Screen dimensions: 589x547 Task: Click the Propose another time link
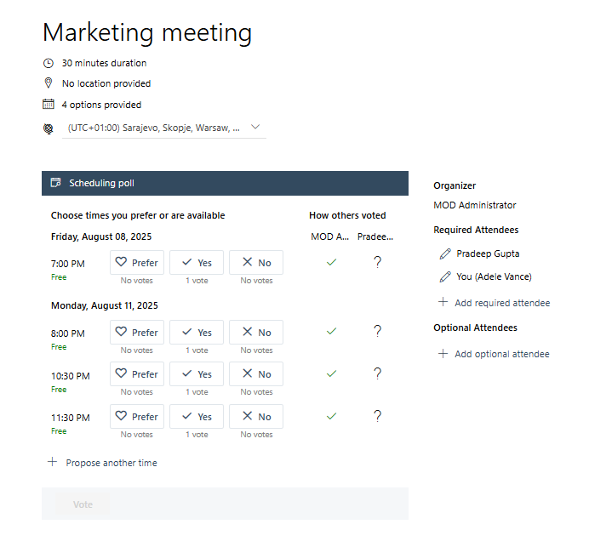[x=112, y=463]
